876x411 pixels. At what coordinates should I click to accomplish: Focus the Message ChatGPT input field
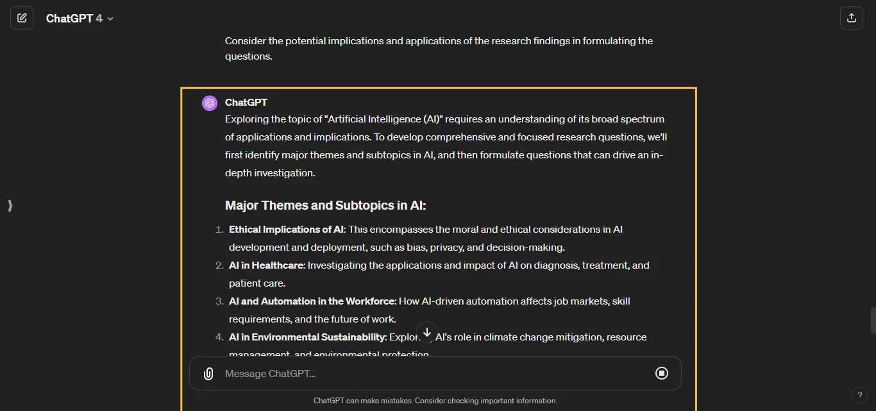[x=385, y=373]
